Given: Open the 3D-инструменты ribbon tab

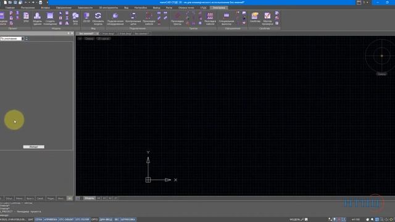Looking at the screenshot, I should coord(109,7).
